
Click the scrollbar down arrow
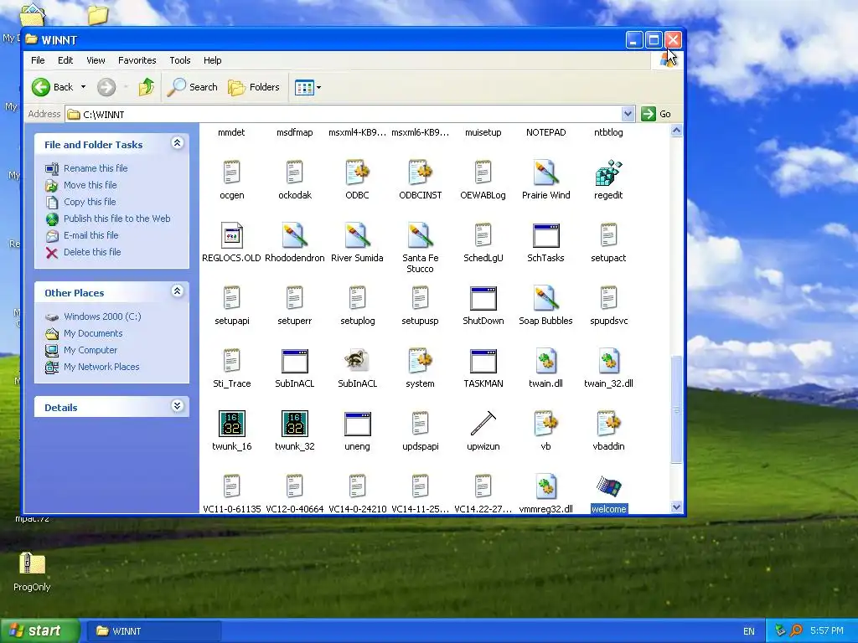click(676, 507)
